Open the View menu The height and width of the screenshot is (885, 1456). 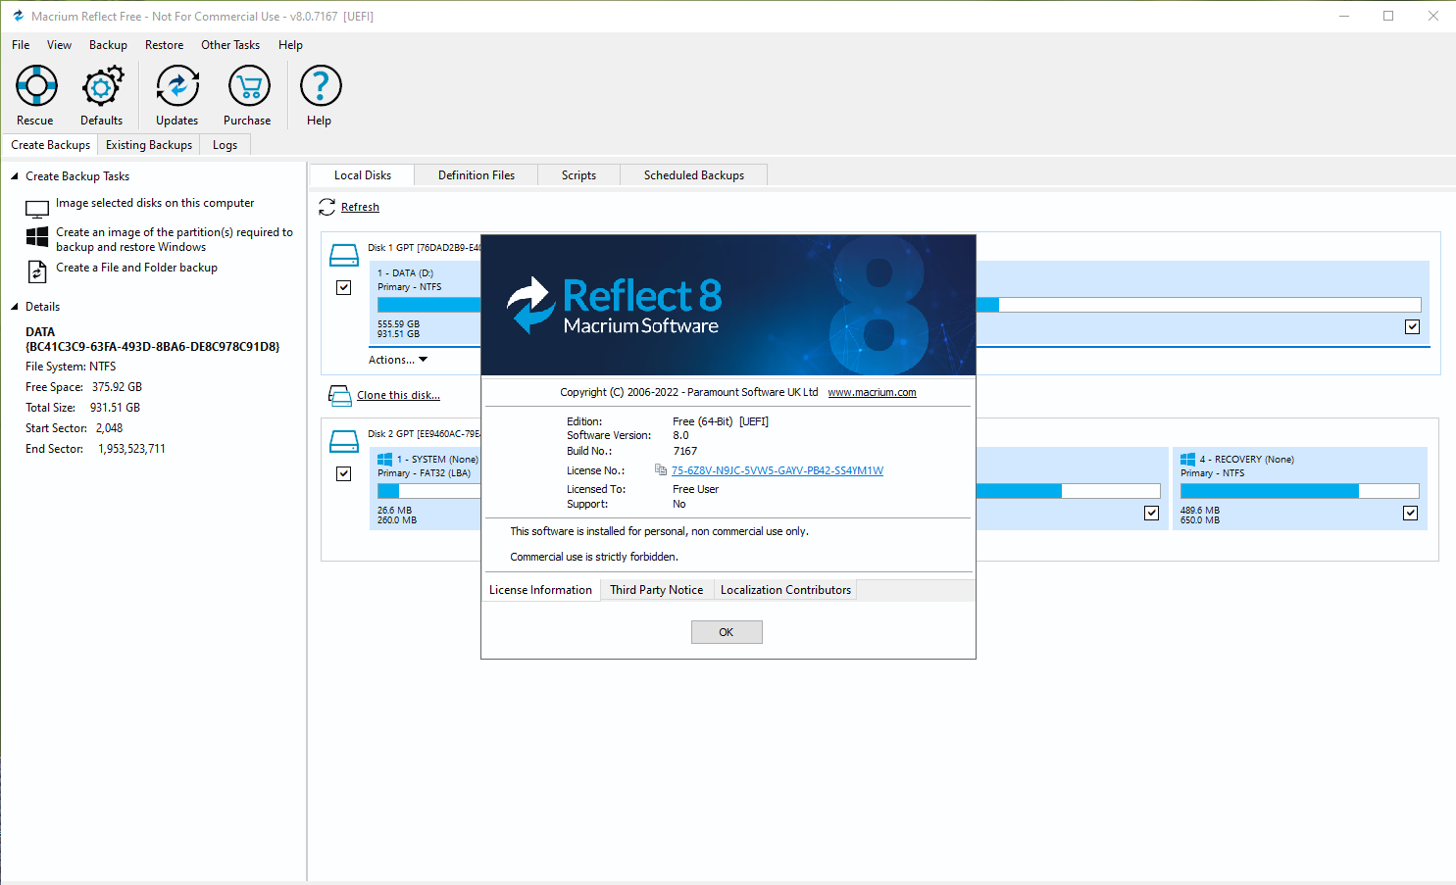(59, 45)
